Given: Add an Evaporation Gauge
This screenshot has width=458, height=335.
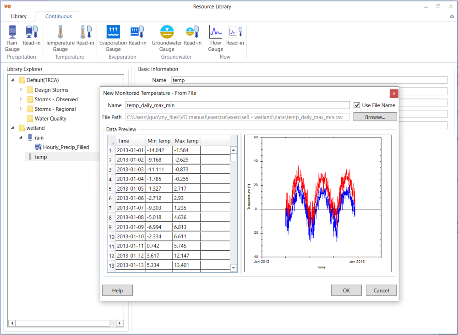Looking at the screenshot, I should pos(113,38).
